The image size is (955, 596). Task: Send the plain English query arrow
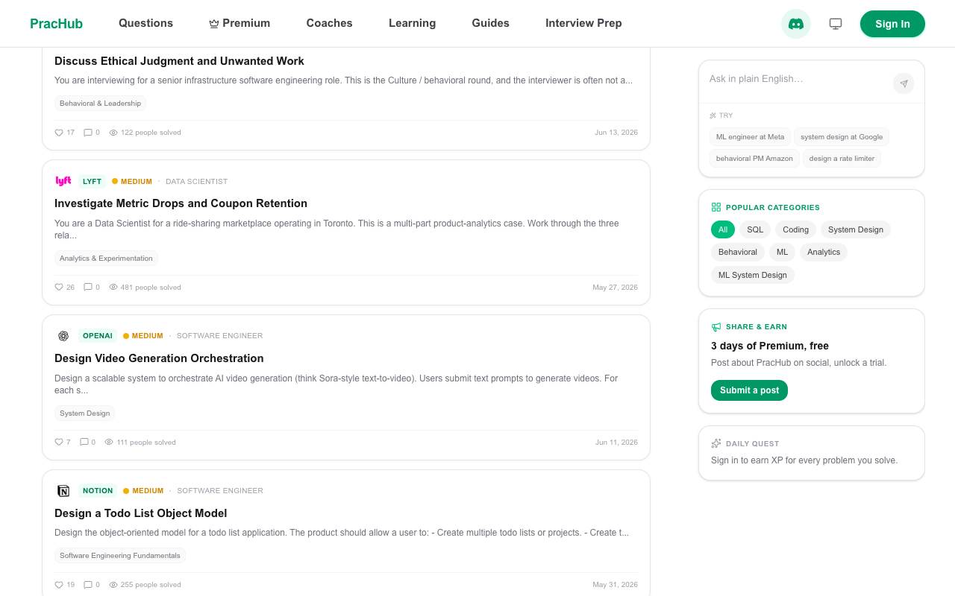[904, 83]
